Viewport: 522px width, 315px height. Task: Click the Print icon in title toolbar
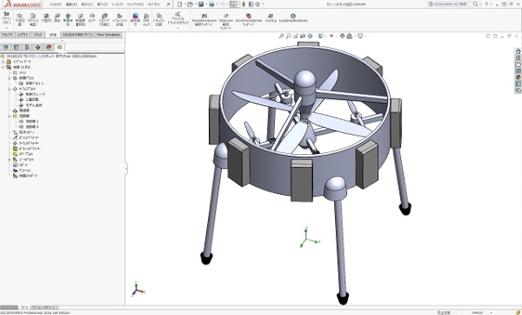(x=211, y=4)
